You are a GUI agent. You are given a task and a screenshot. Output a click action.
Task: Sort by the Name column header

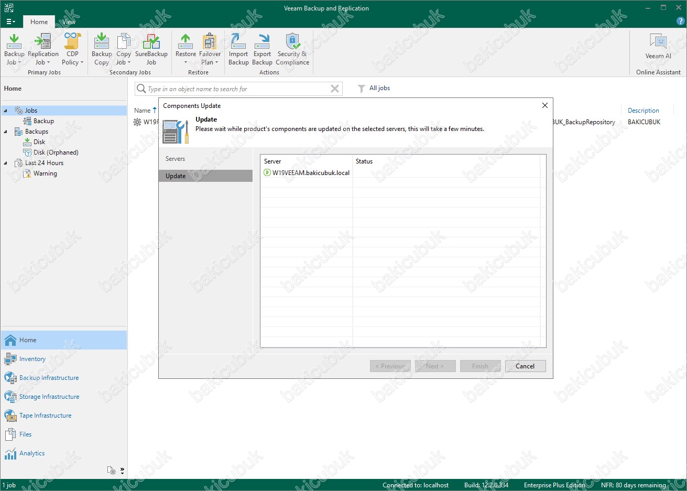142,111
